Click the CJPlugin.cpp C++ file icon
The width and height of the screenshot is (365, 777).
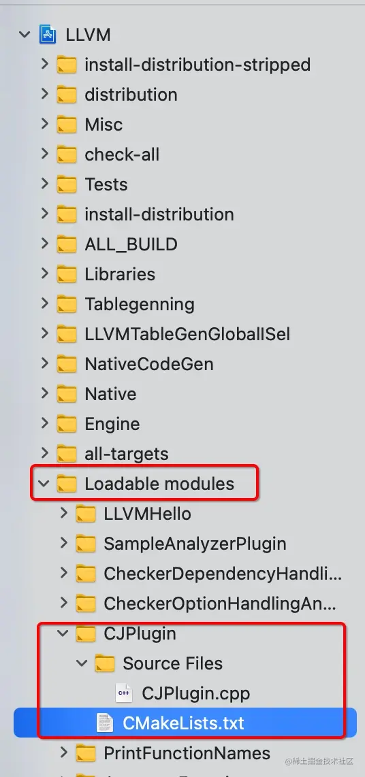[124, 693]
